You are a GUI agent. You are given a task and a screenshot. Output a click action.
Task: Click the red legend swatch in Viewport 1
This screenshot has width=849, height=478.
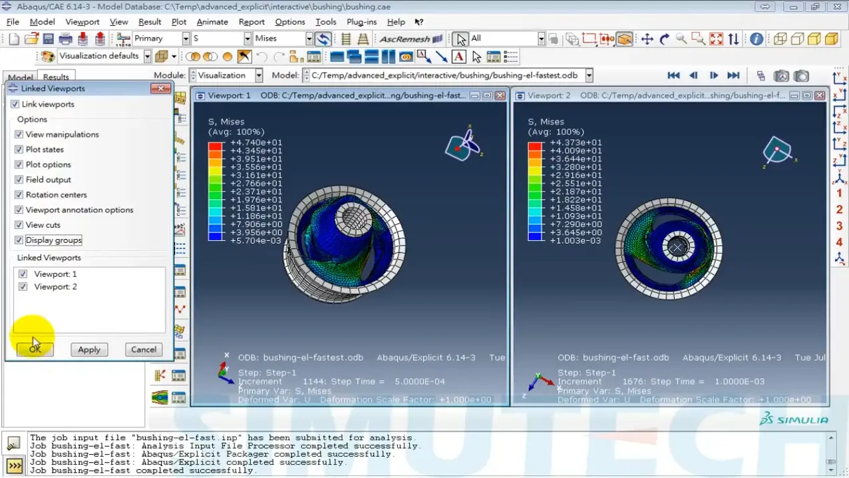215,146
